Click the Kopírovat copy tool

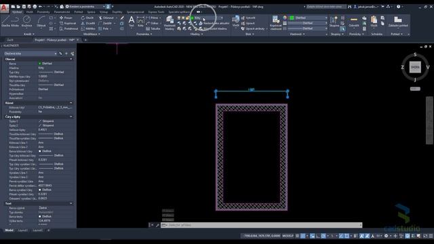pyautogui.click(x=68, y=23)
